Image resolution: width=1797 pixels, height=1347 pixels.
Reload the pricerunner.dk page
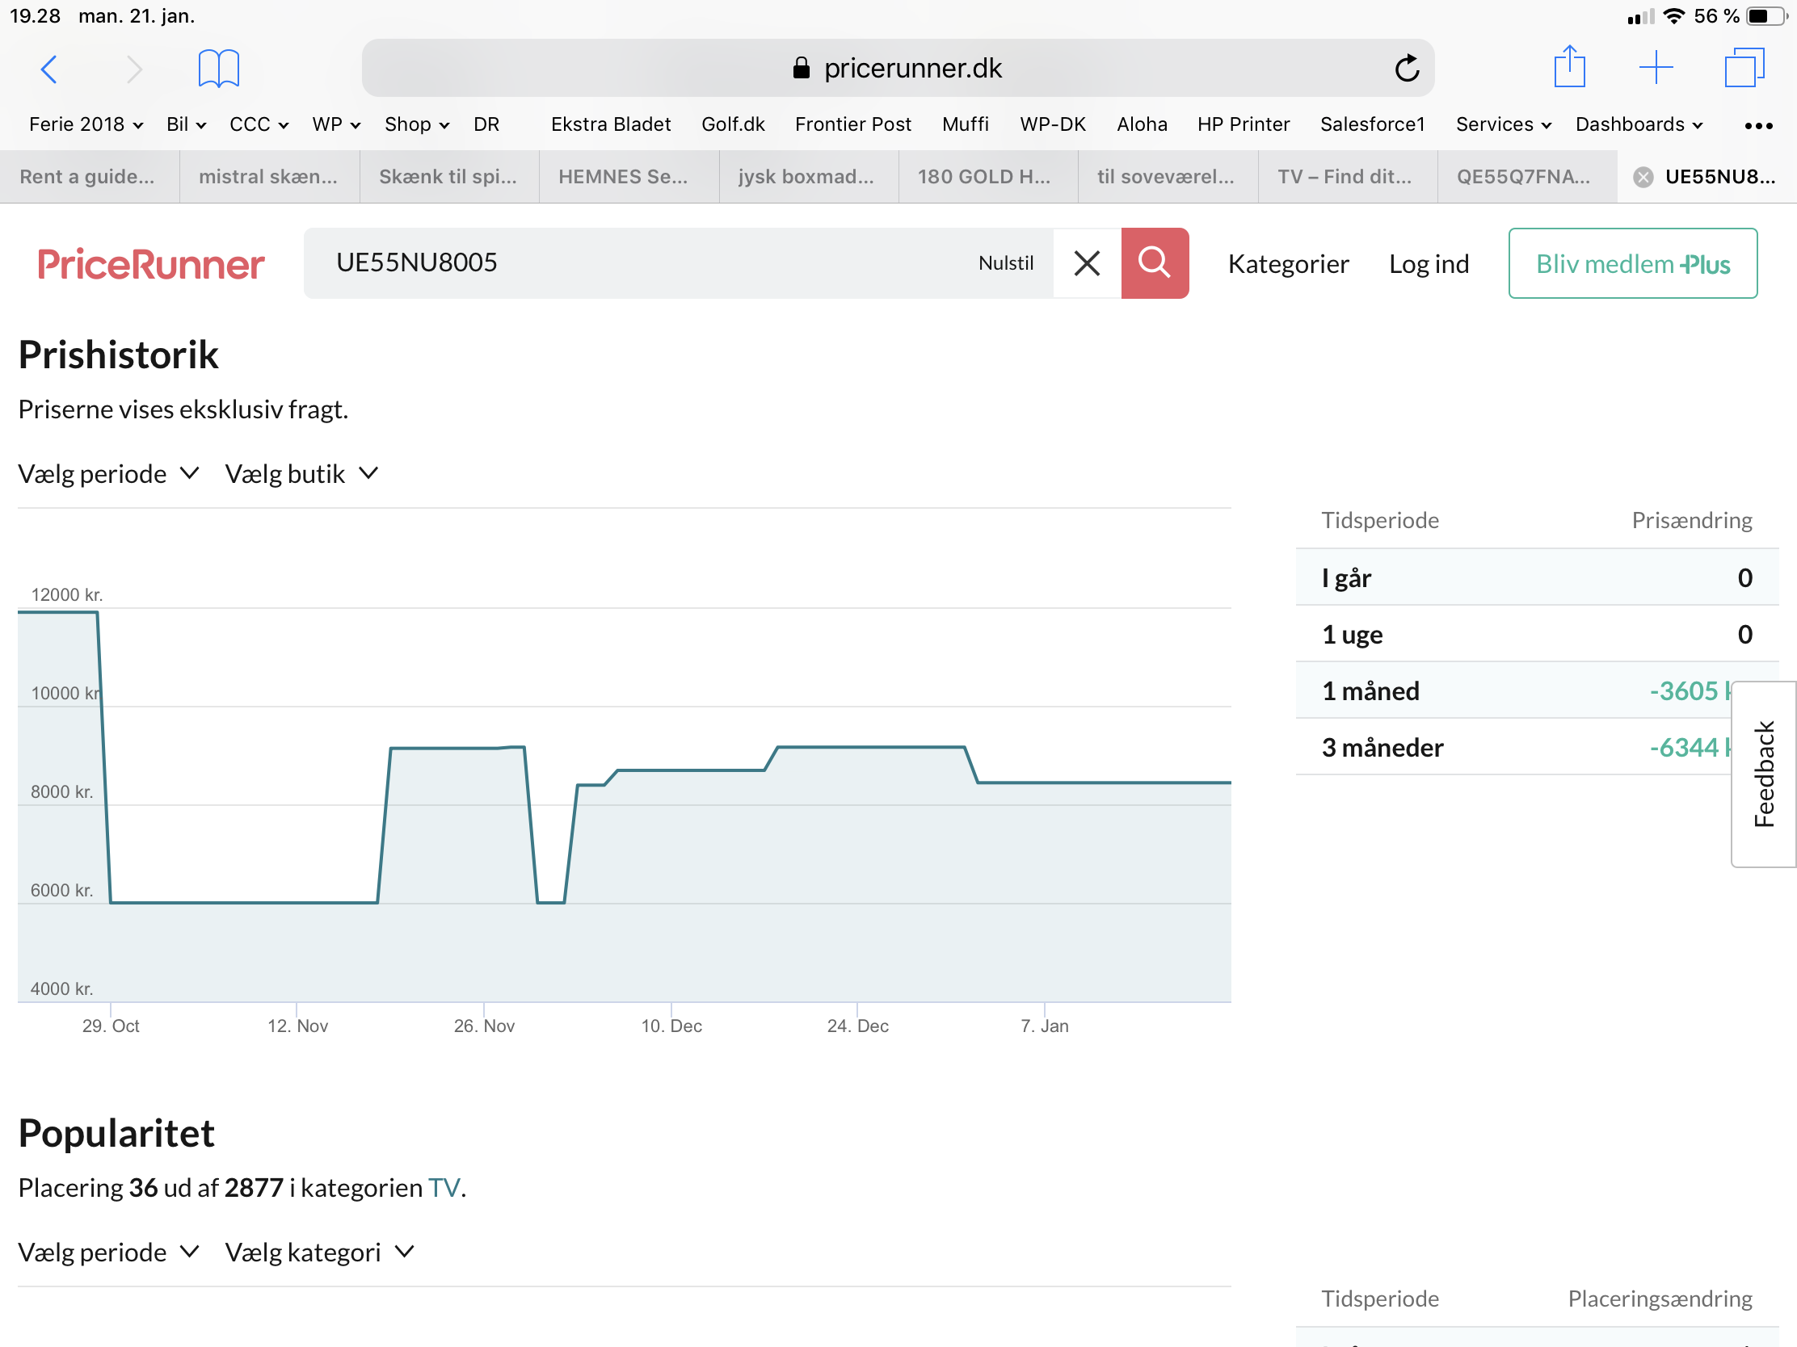(x=1406, y=69)
